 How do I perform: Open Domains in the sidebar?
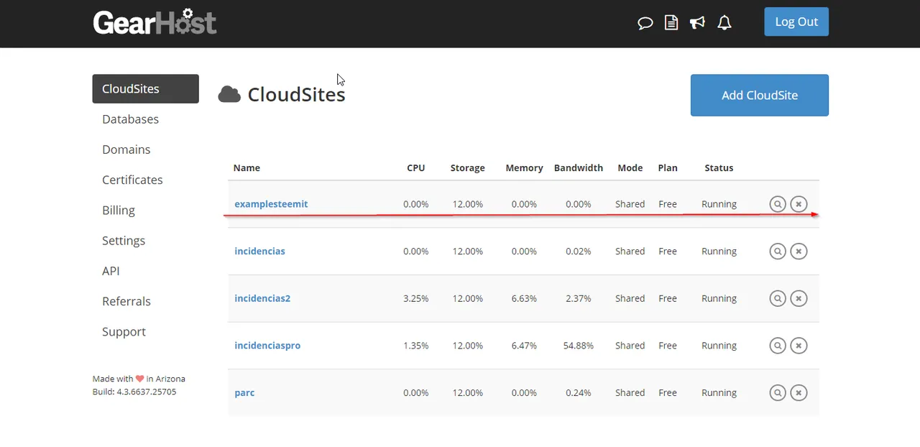click(126, 149)
